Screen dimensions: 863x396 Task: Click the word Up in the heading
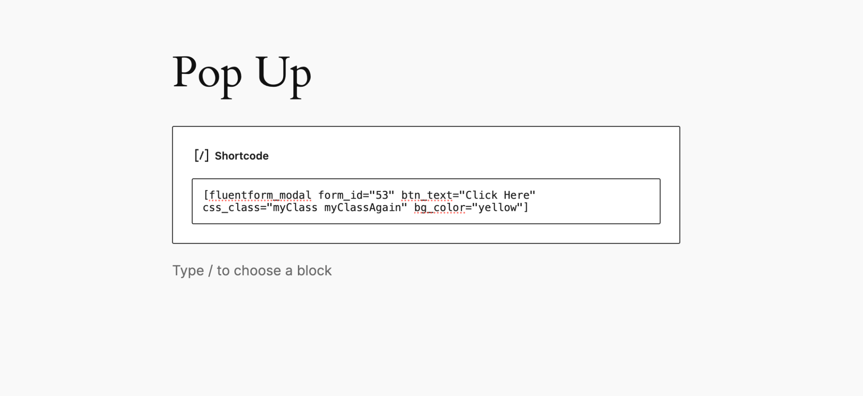284,75
